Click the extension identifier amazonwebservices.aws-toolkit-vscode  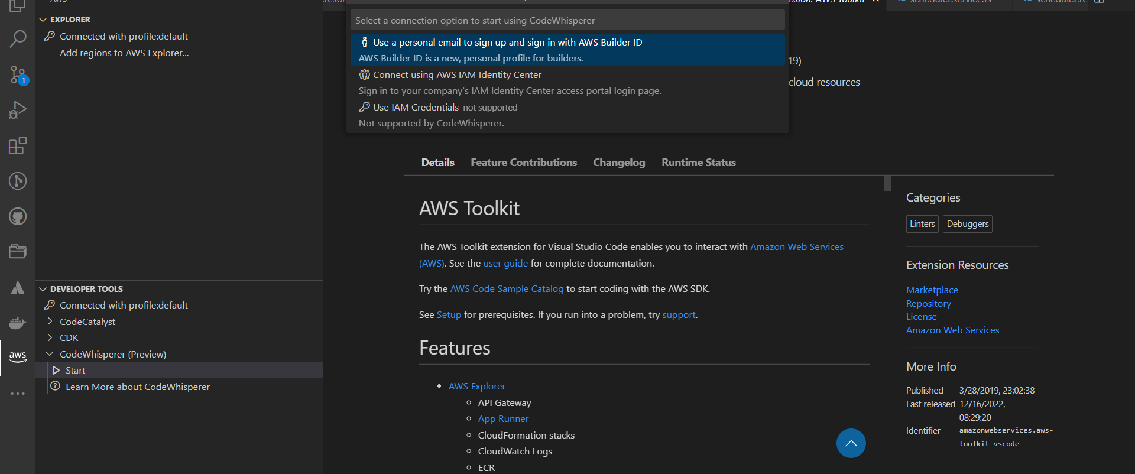pos(1006,437)
